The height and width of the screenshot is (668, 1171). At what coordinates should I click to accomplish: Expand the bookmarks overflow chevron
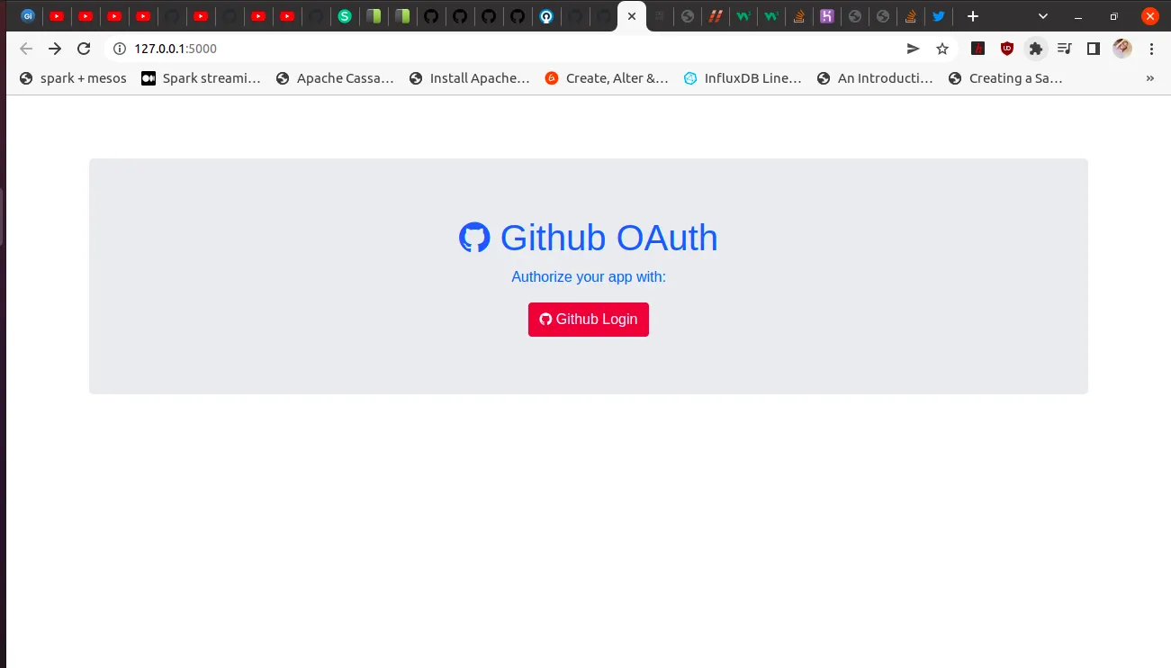click(1149, 78)
